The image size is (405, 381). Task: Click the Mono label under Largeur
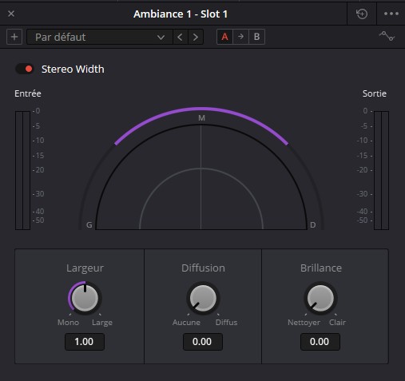click(x=68, y=323)
